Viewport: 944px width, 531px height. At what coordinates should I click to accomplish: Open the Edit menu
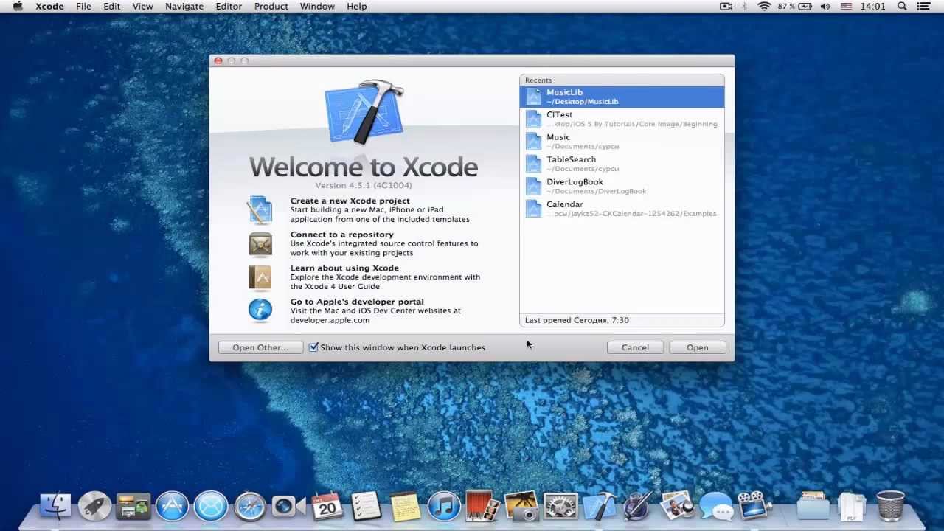[x=112, y=6]
